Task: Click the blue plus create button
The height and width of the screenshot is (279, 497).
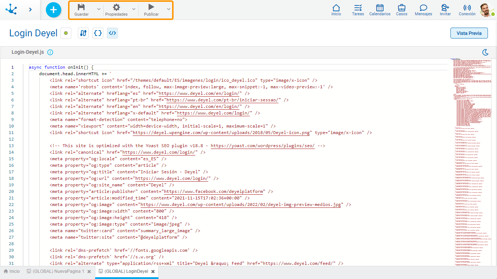Action: pos(53,10)
